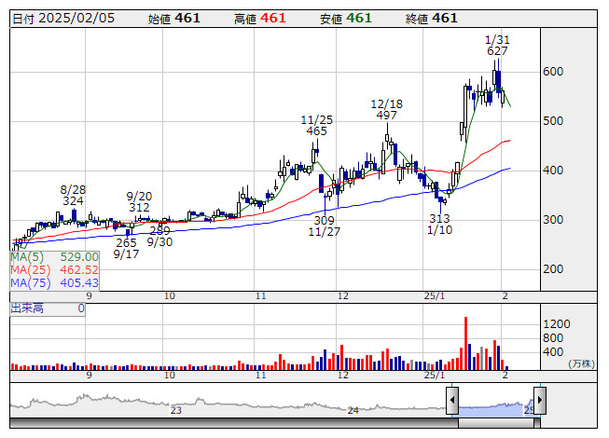Click the 289 9/30 low annotation
Viewport: 609px width, 438px height.
[159, 237]
